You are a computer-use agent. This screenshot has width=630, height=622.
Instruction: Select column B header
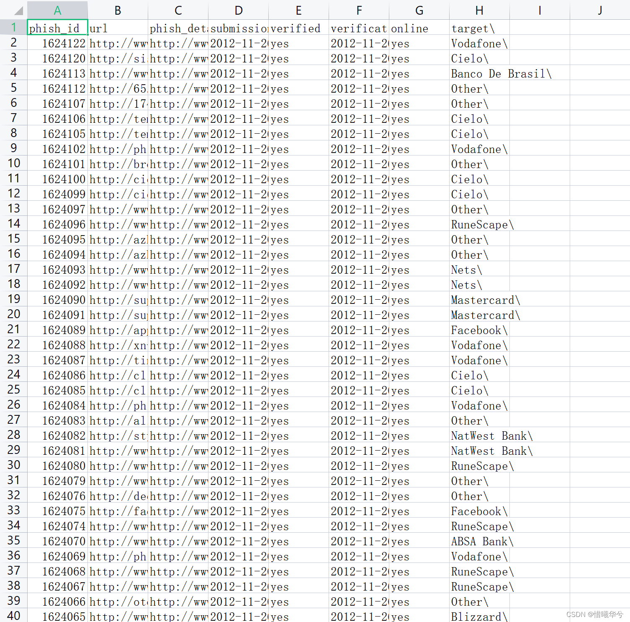point(118,10)
